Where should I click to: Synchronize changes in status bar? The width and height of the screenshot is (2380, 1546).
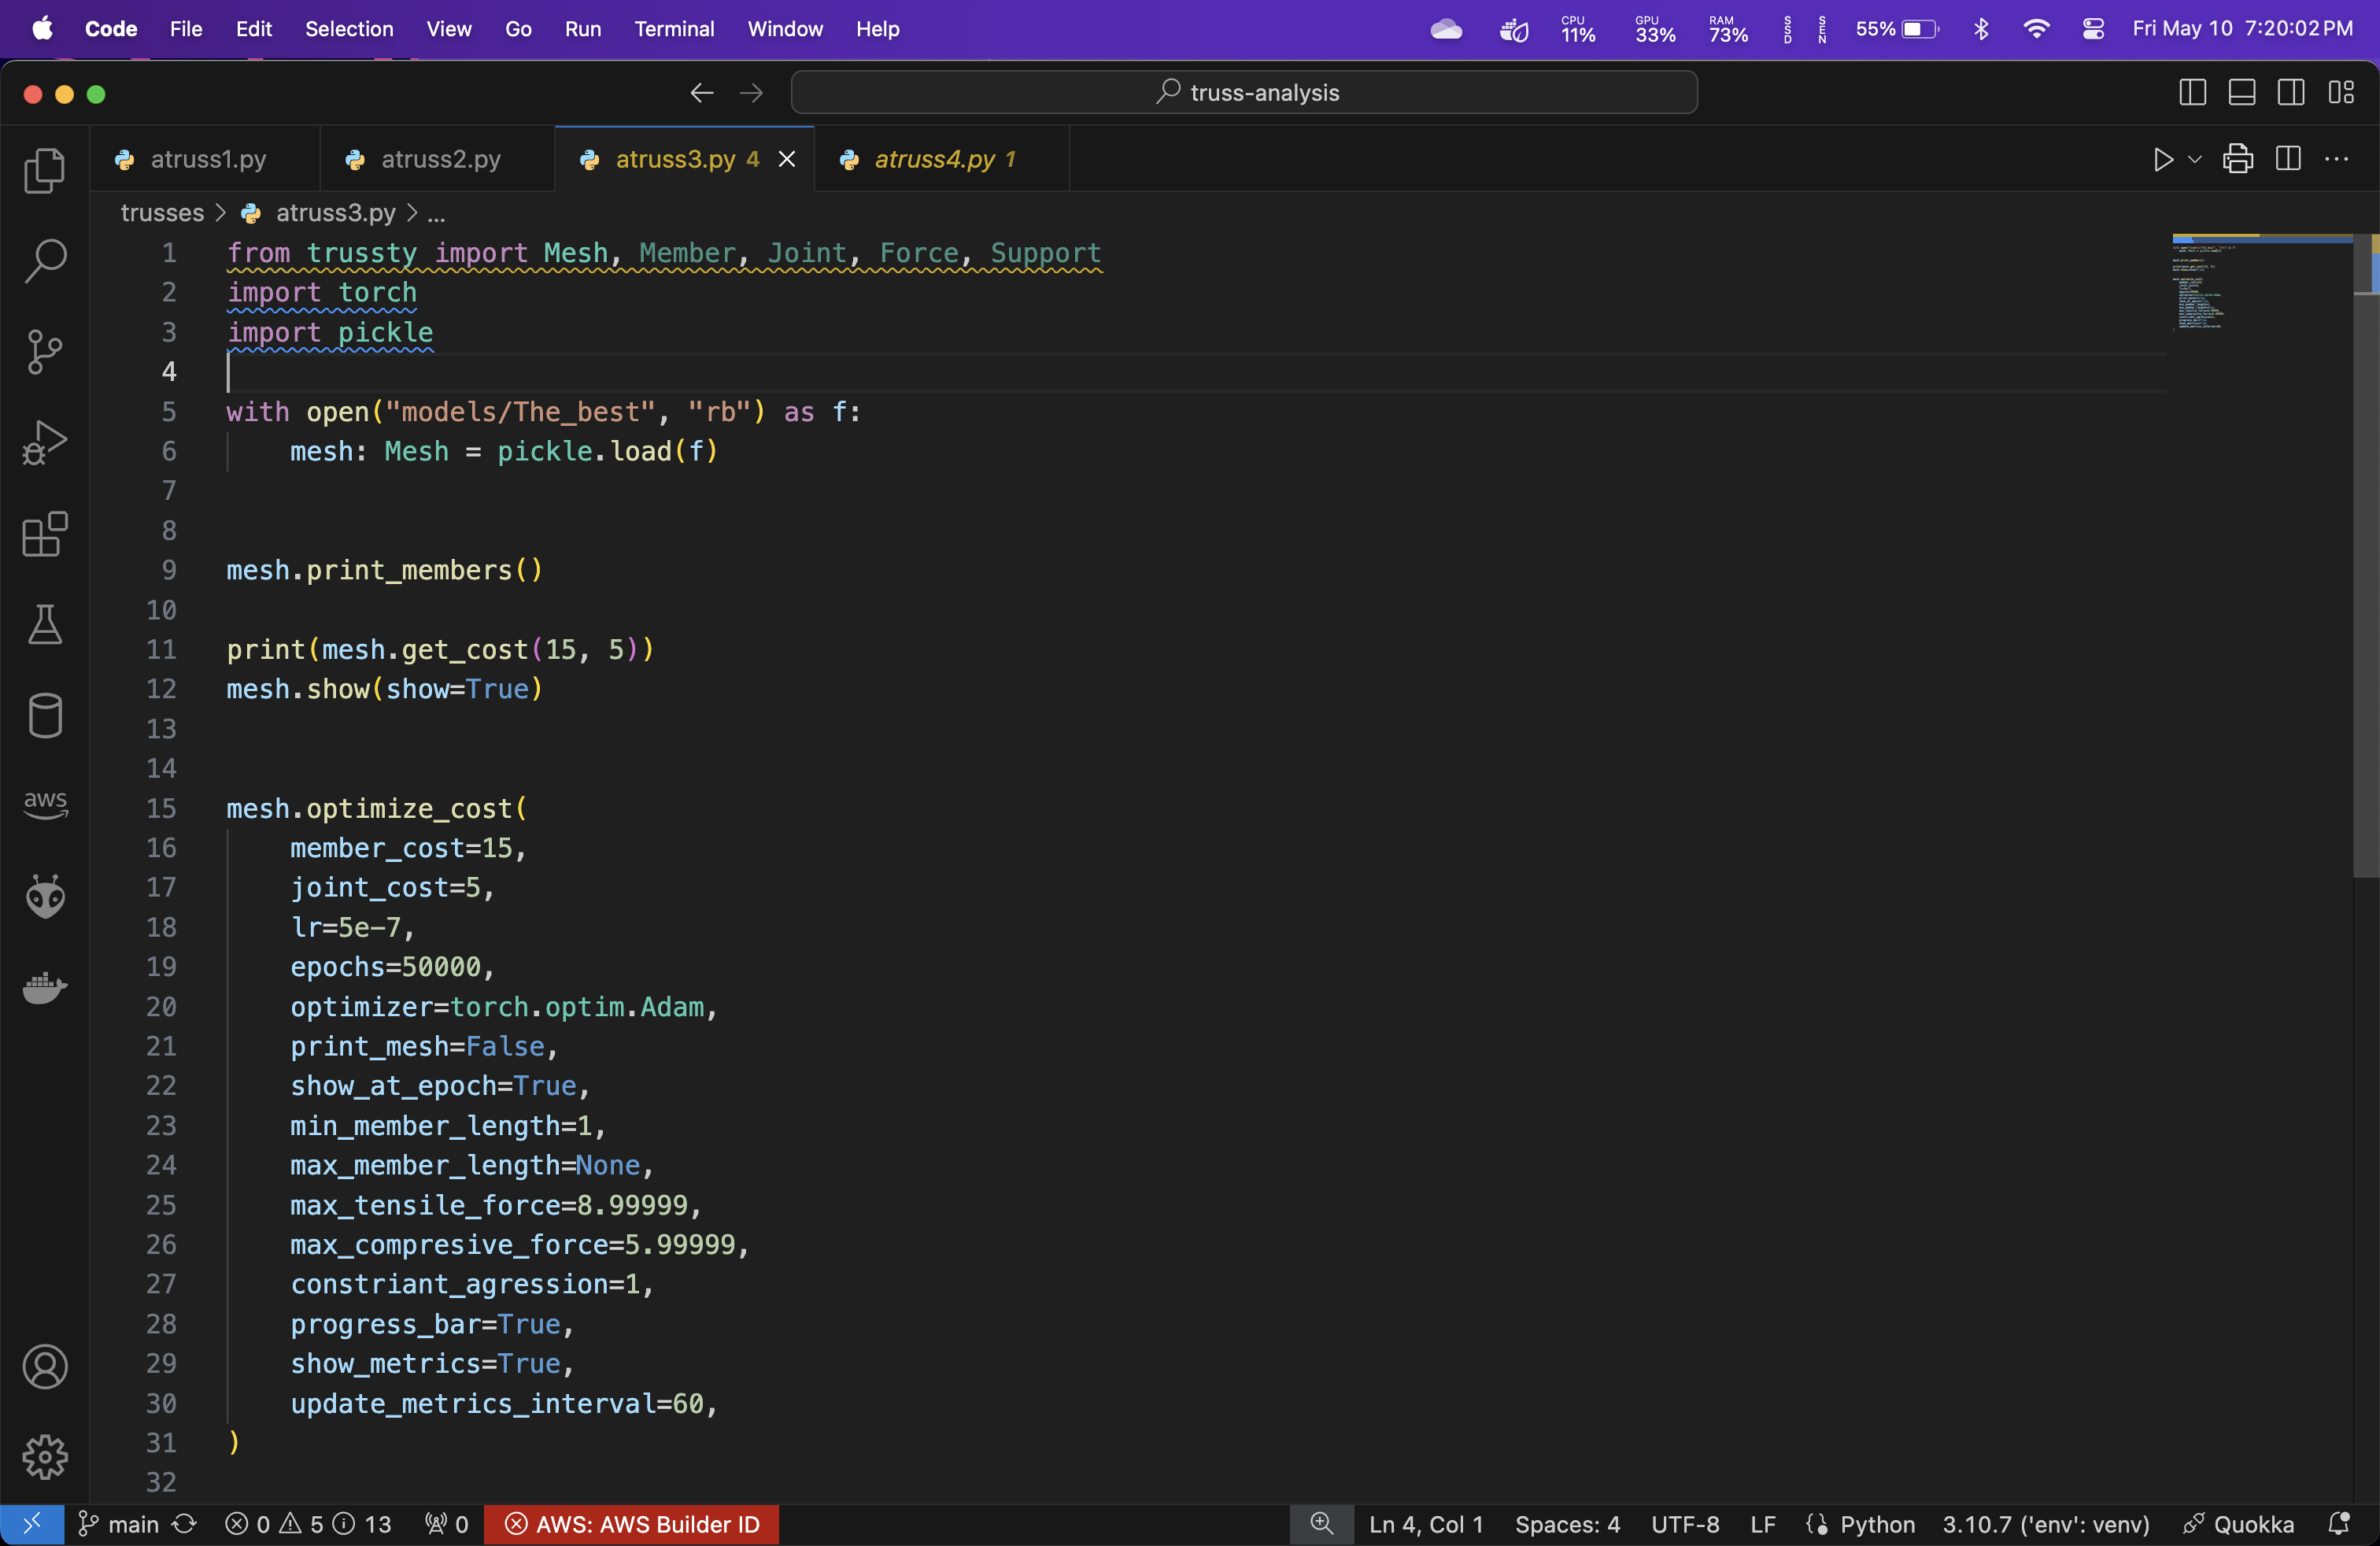coord(184,1525)
